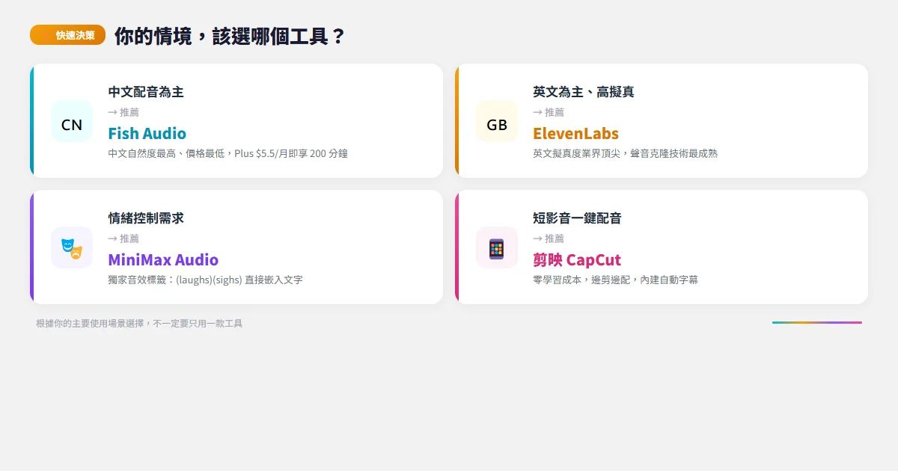Click the 英文為主、高擬真 scenario label
This screenshot has width=898, height=471.
584,92
